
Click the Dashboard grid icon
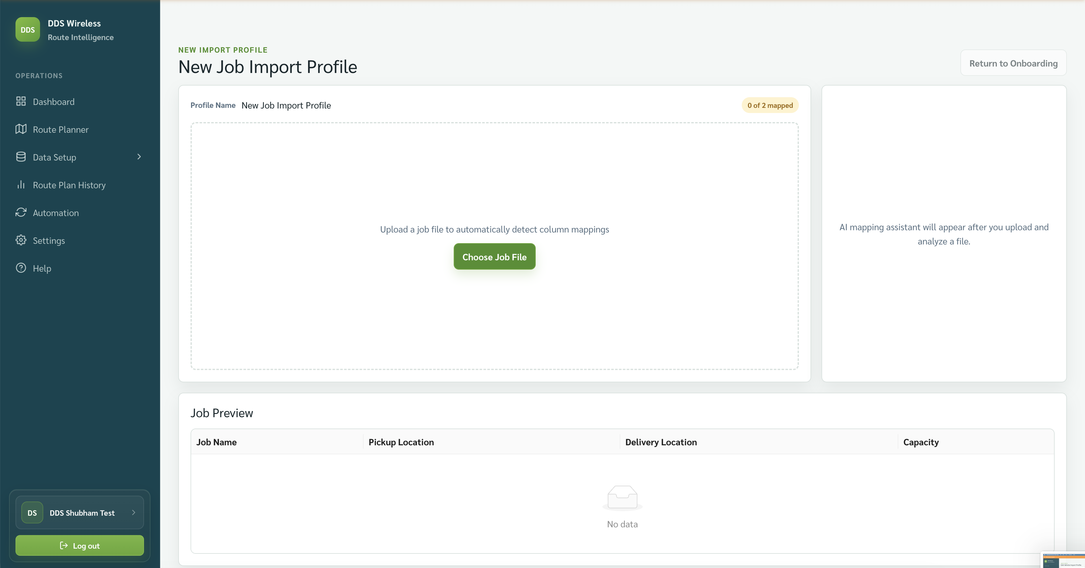(x=21, y=101)
